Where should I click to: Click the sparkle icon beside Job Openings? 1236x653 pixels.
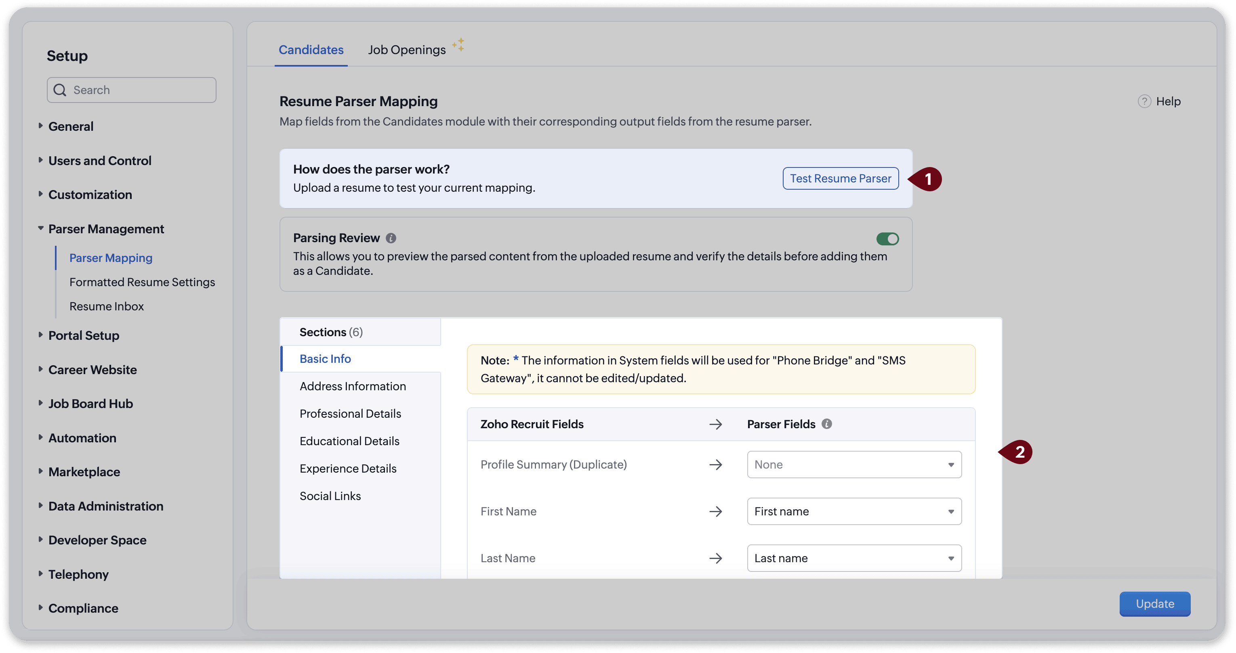458,44
